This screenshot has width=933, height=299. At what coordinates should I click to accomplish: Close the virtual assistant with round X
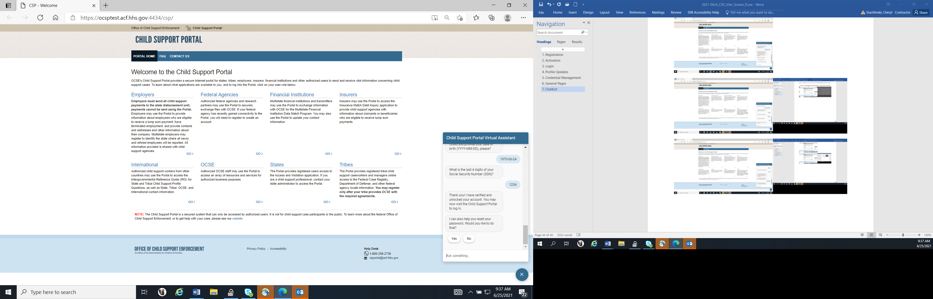pos(521,274)
